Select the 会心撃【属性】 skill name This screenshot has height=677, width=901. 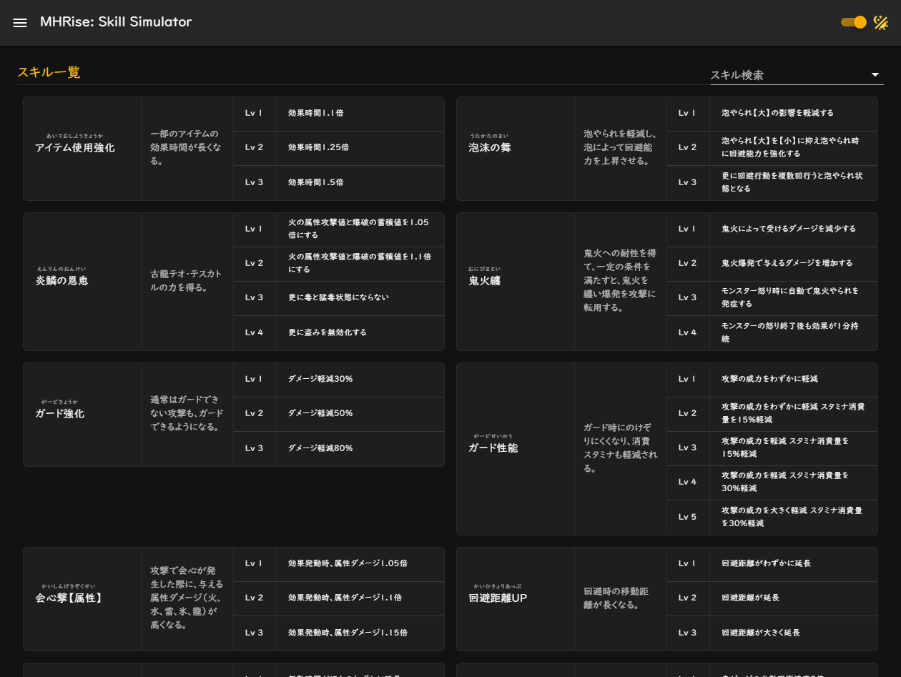pyautogui.click(x=69, y=598)
